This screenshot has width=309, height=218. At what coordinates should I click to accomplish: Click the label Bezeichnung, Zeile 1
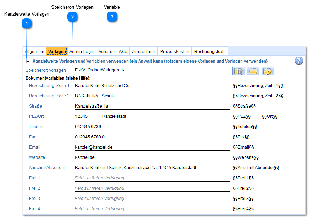(49, 86)
